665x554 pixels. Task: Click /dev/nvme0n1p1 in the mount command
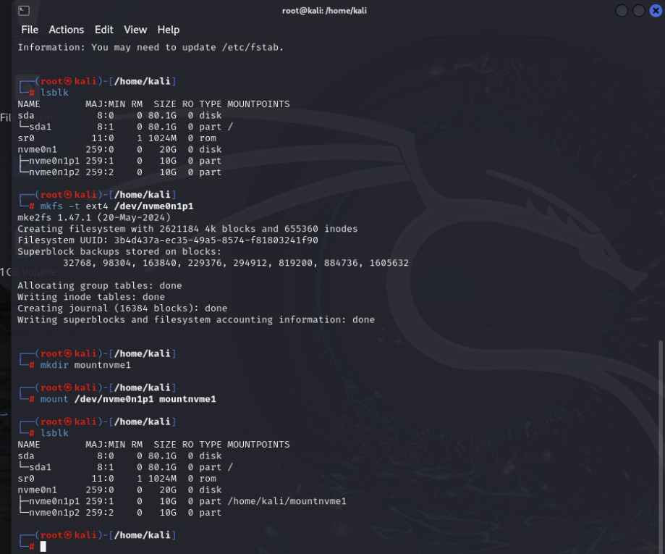(101, 398)
